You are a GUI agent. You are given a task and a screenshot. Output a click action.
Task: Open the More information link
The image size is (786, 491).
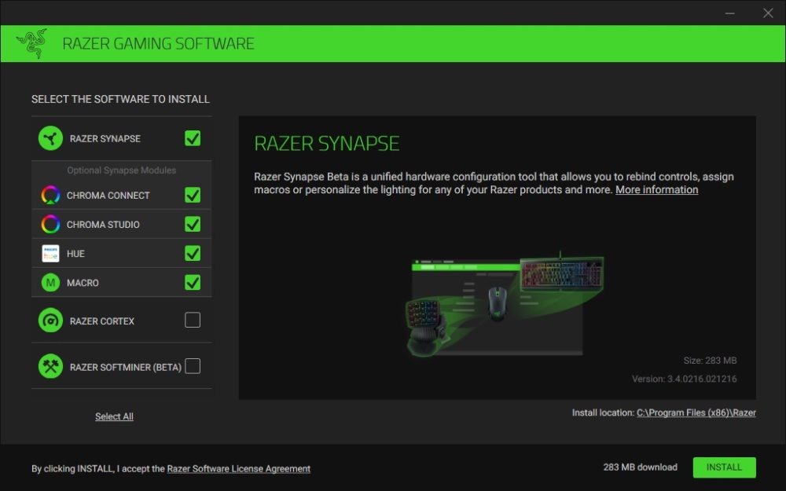point(656,190)
